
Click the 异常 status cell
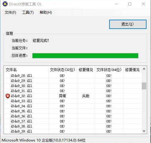[x=62, y=96]
